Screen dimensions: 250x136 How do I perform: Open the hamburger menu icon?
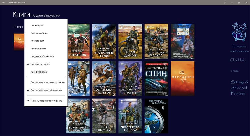[x=3, y=3]
